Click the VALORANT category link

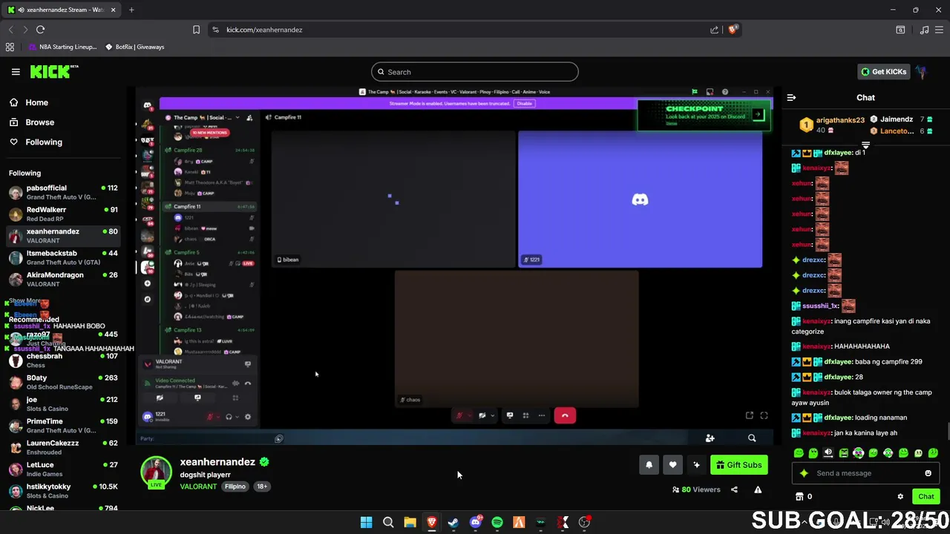click(198, 487)
